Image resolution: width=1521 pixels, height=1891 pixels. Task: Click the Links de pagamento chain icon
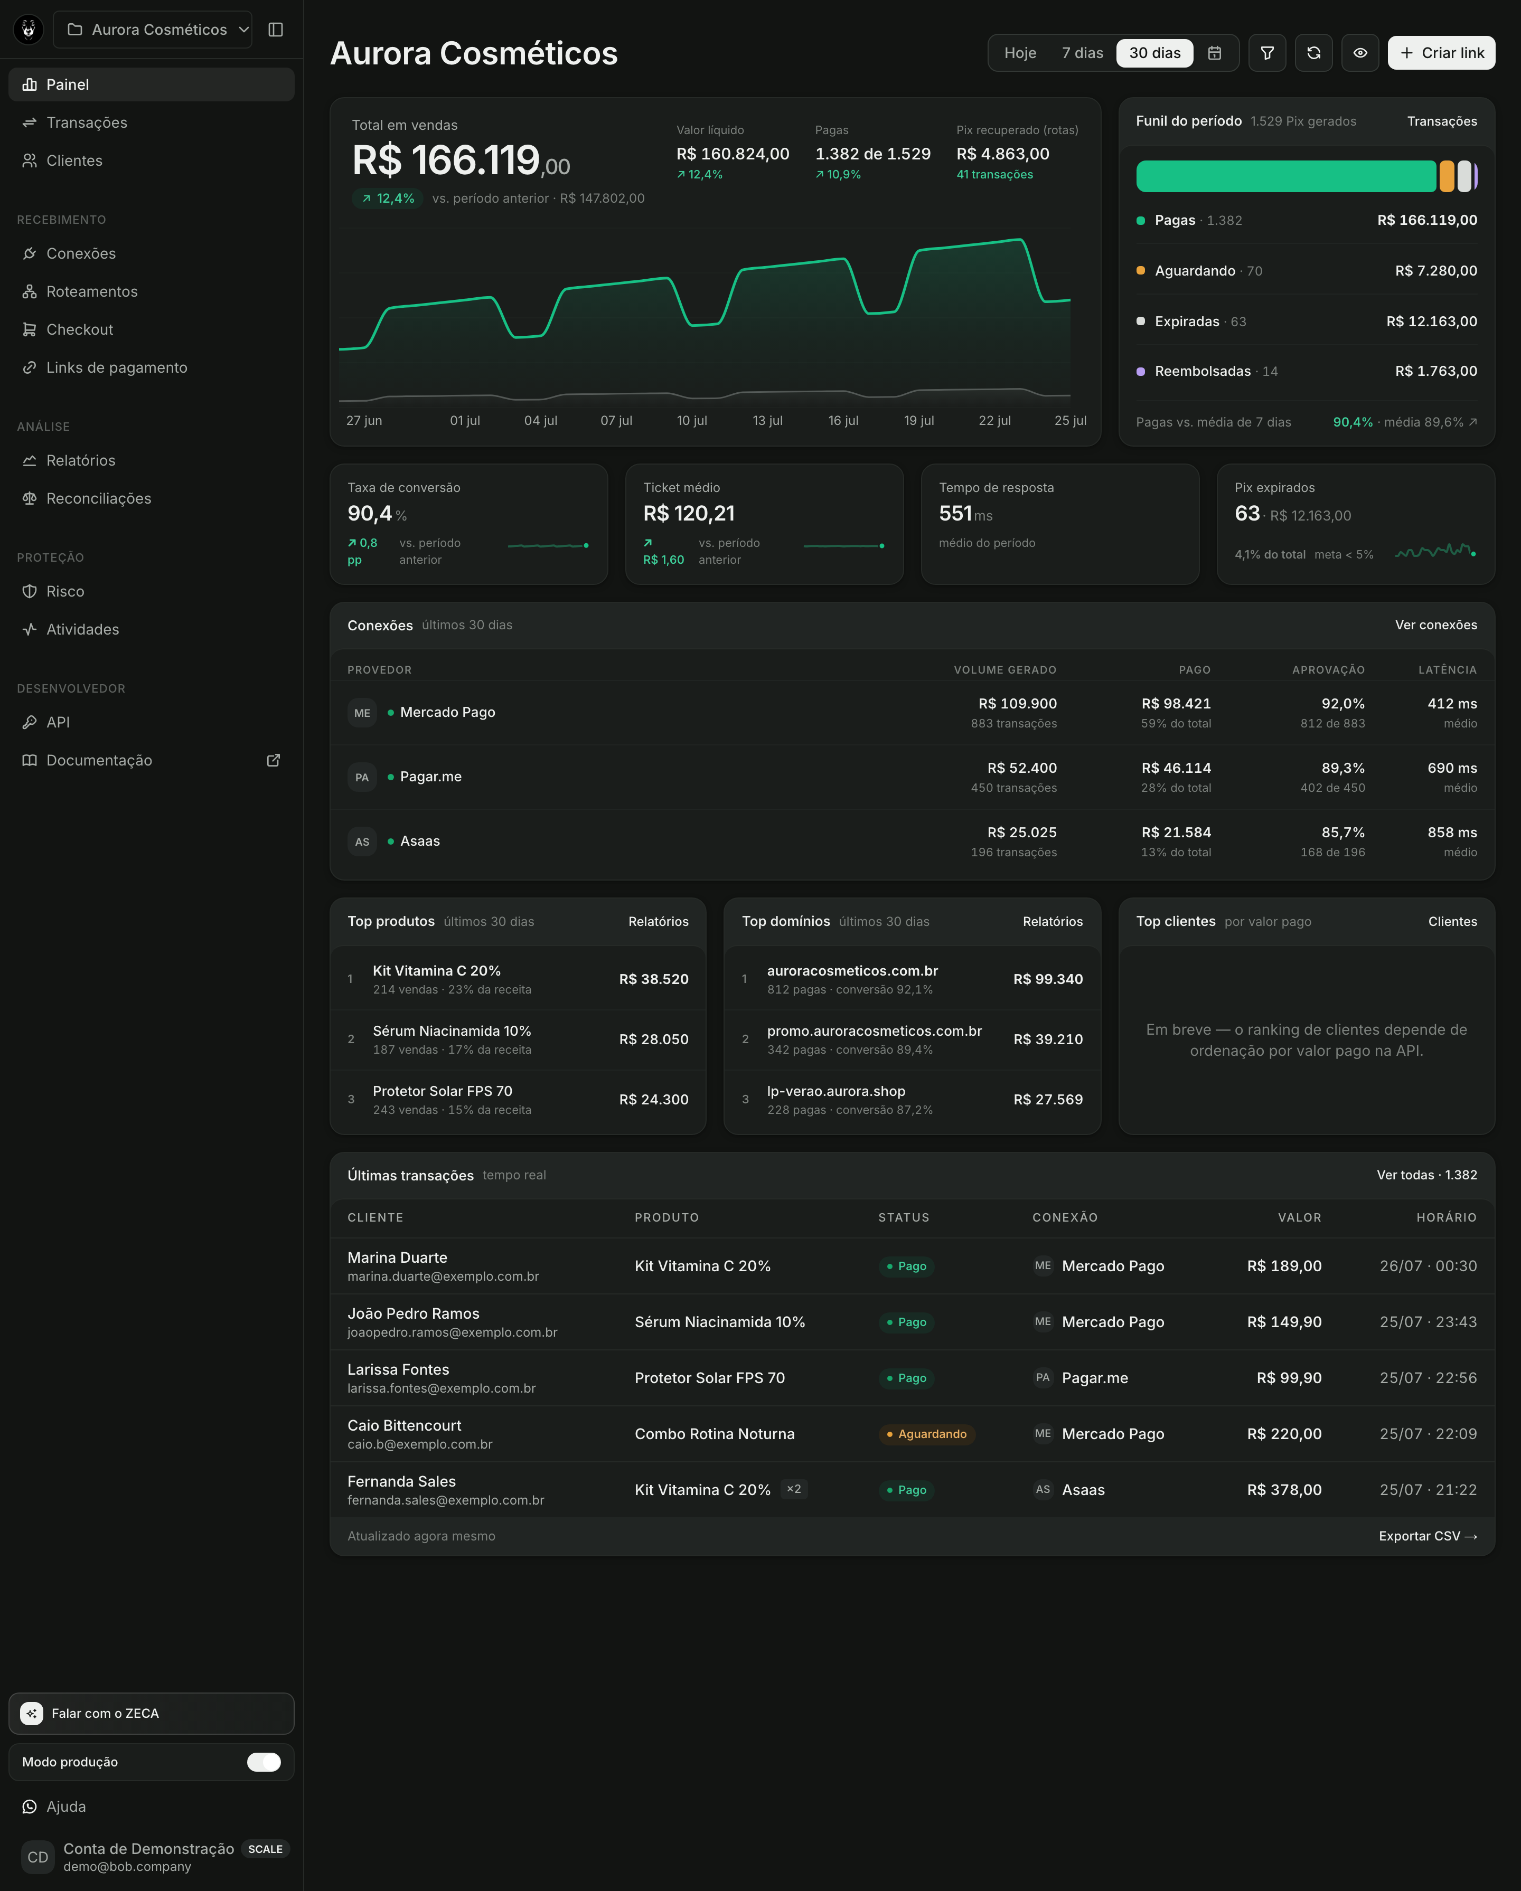[x=30, y=367]
